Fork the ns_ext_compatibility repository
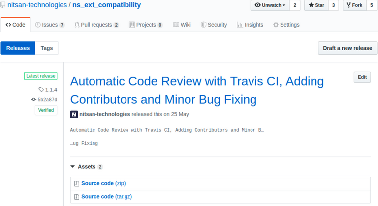This screenshot has height=206, width=378. point(354,5)
